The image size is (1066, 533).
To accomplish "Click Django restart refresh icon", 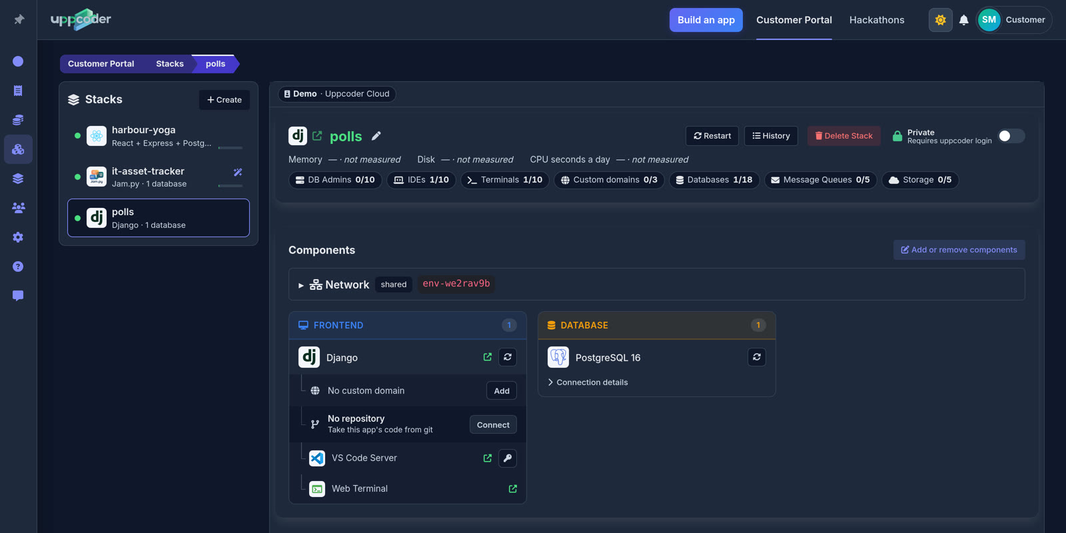I will click(x=508, y=357).
